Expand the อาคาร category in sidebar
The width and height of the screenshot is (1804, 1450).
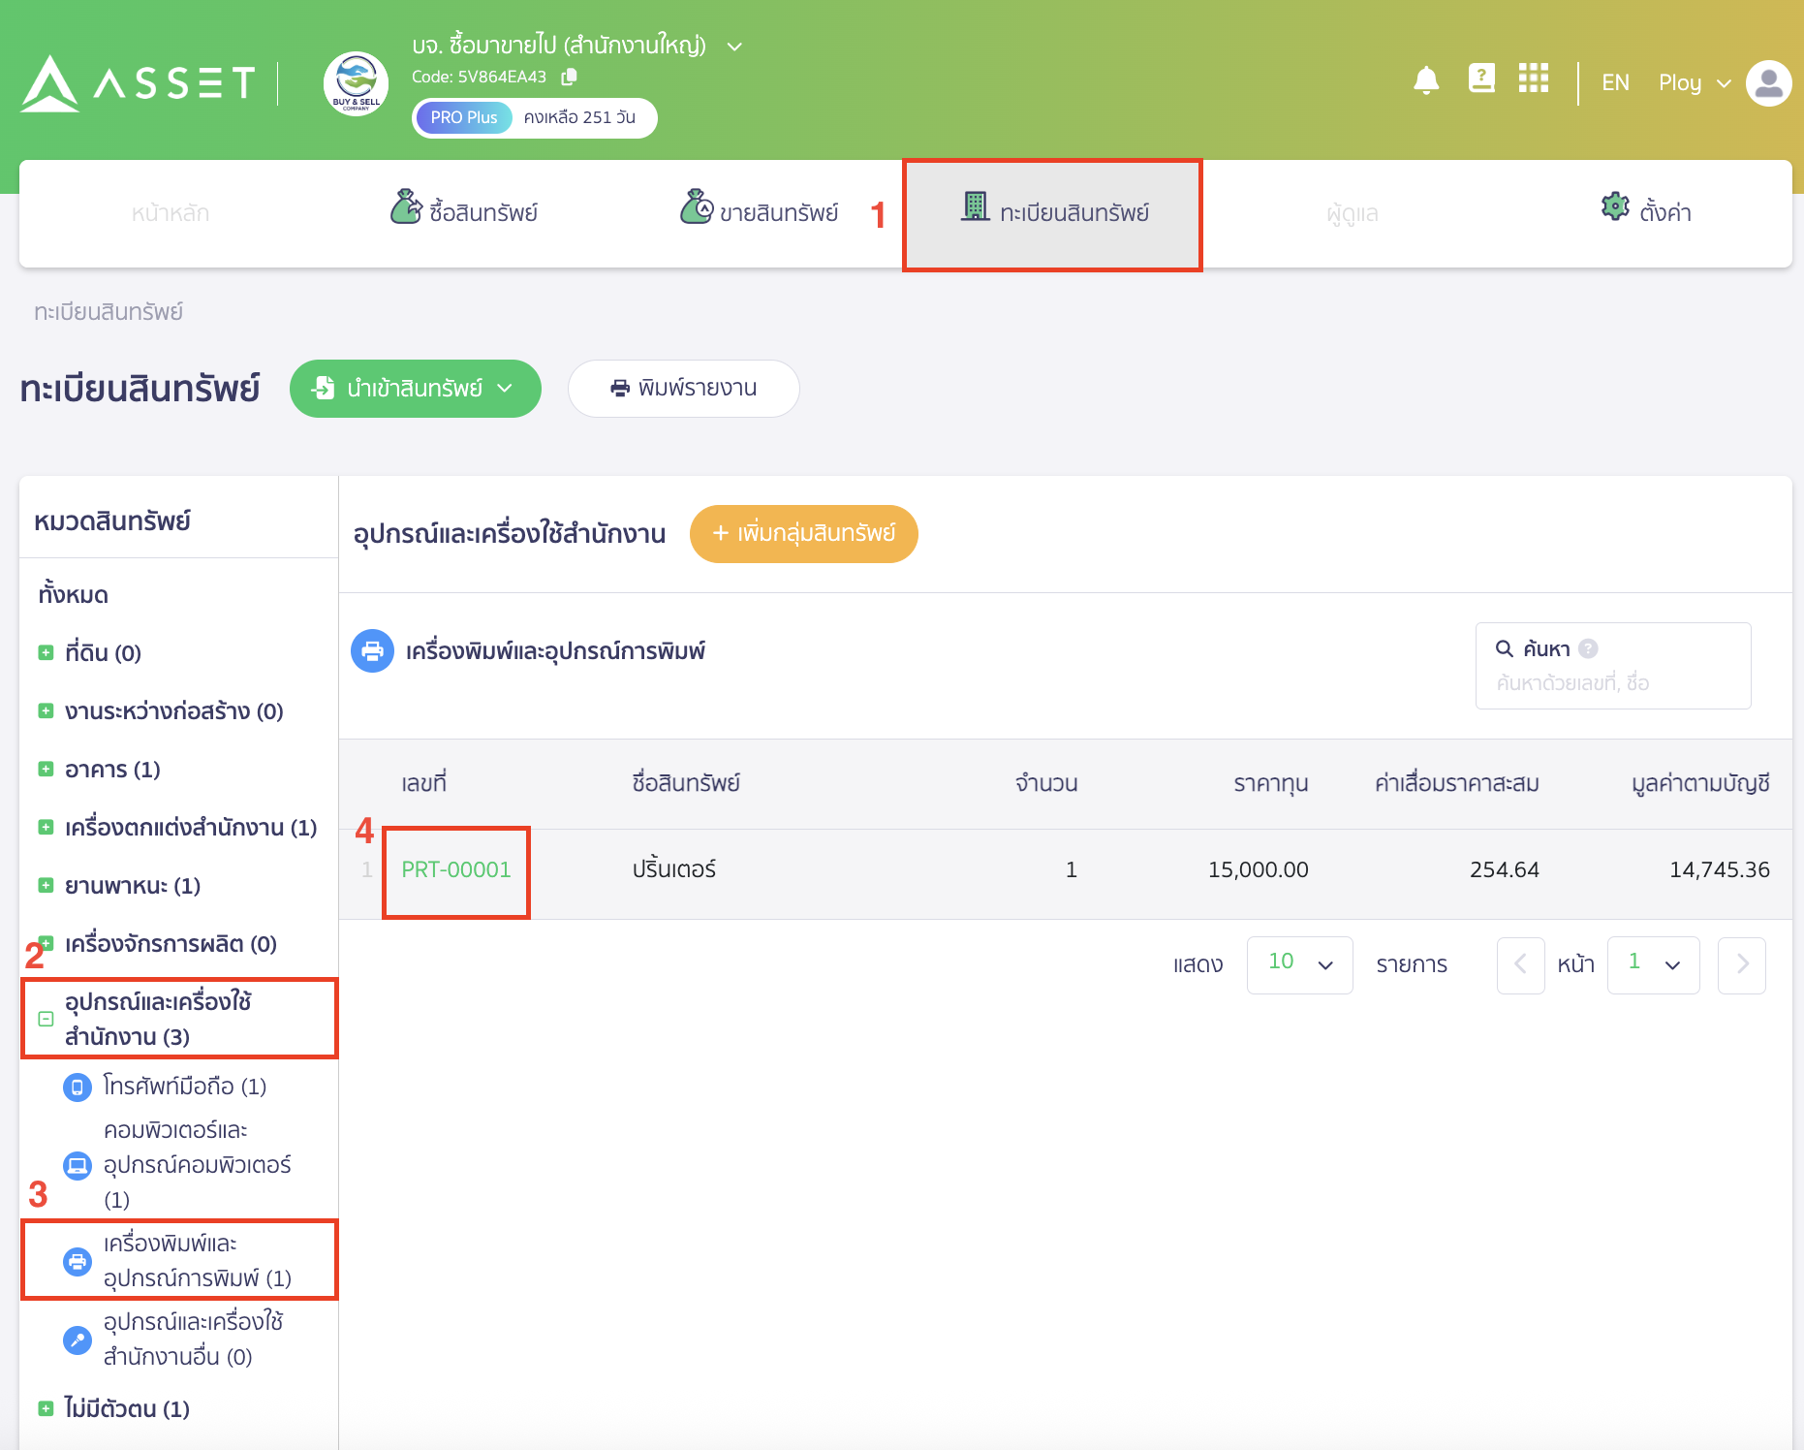click(46, 769)
